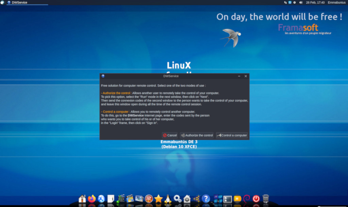Open the blue question mark help icon
This screenshot has width=348, height=207.
point(206,199)
